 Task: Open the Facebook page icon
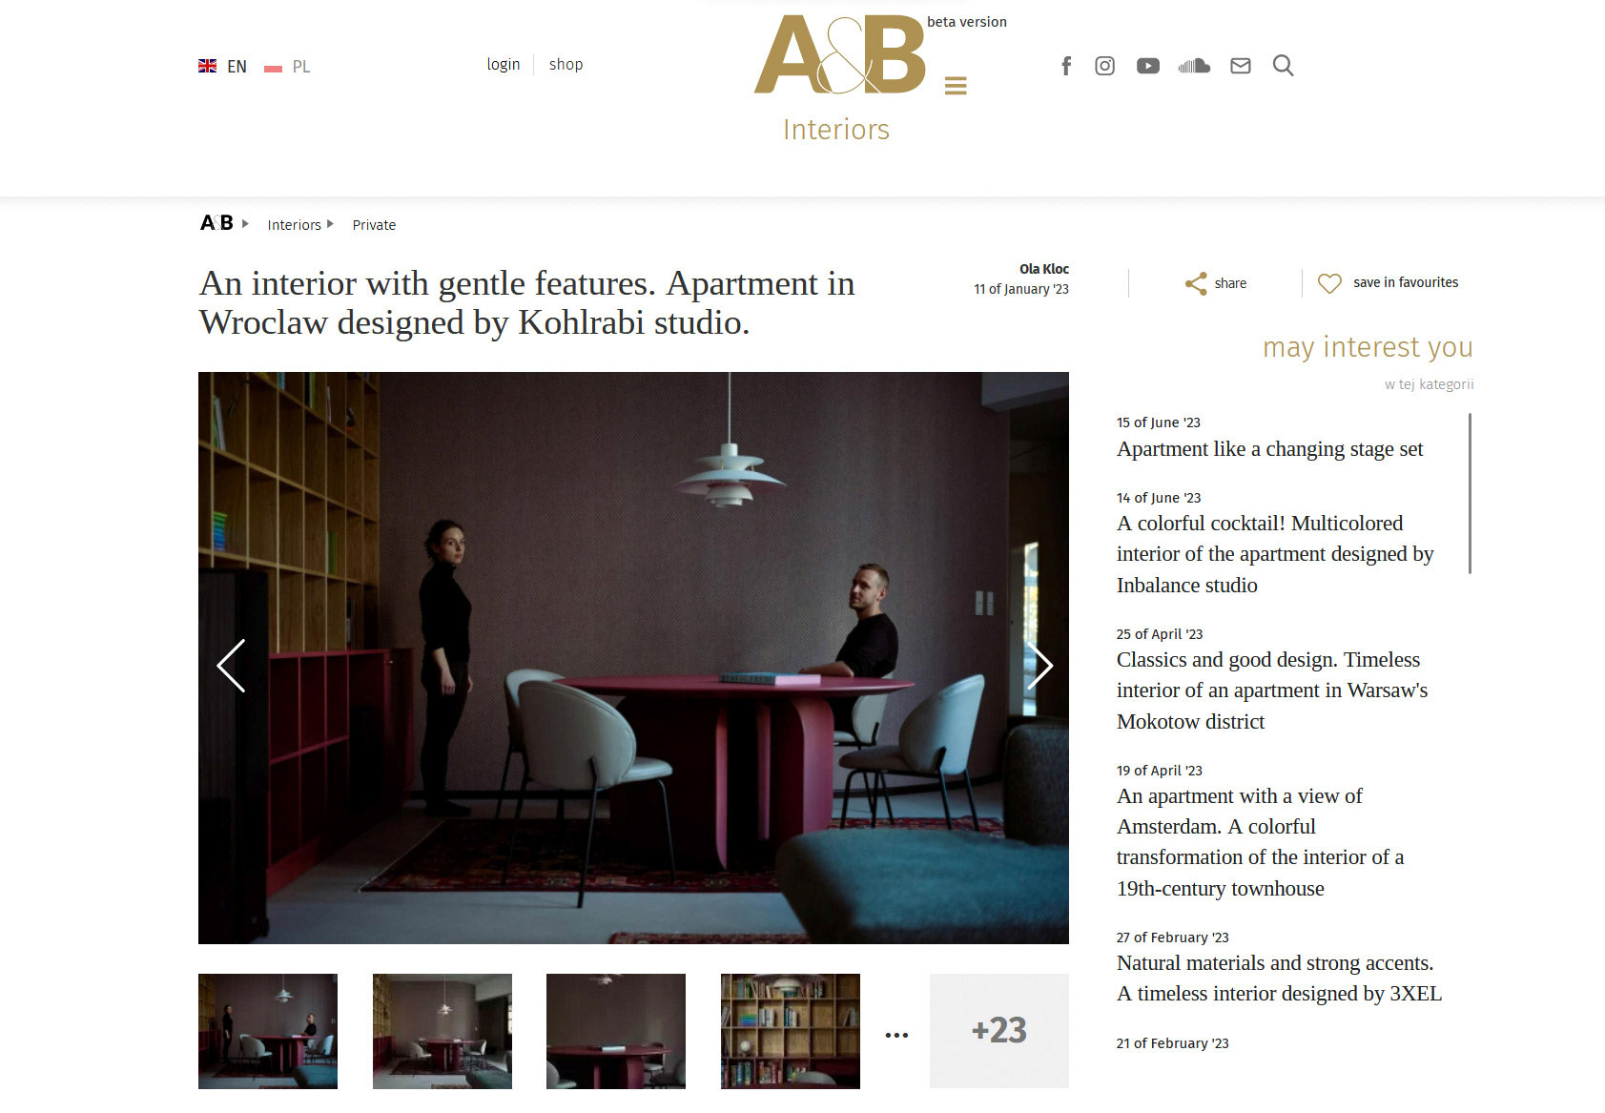(1066, 66)
